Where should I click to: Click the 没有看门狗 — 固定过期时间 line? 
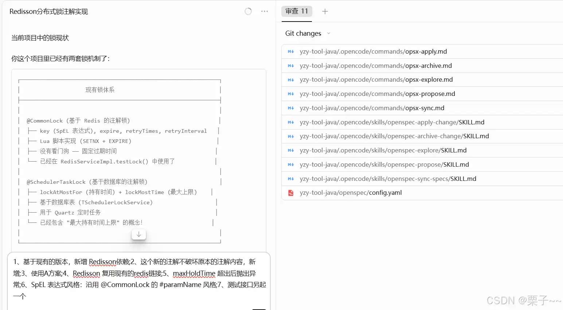click(x=78, y=151)
